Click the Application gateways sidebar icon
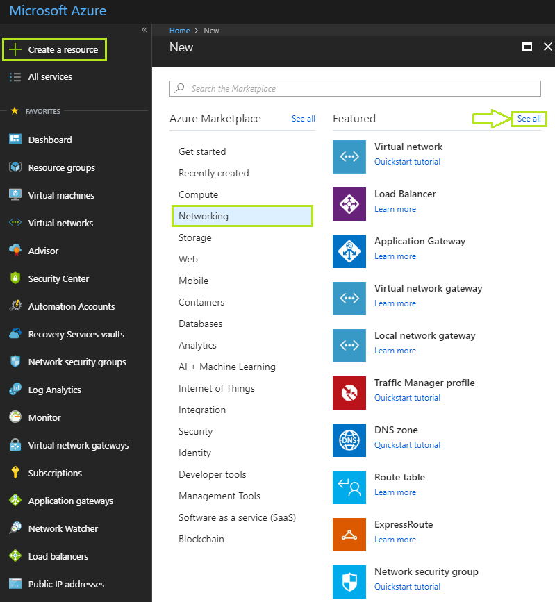The height and width of the screenshot is (602, 555). 15,500
